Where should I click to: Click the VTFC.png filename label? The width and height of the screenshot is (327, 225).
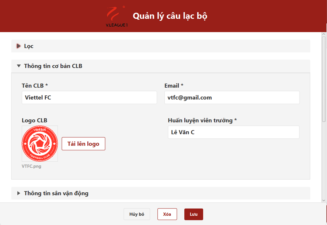31,166
